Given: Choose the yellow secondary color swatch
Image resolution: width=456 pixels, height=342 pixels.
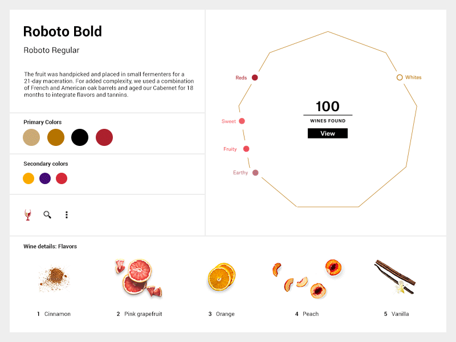Looking at the screenshot, I should [x=28, y=178].
